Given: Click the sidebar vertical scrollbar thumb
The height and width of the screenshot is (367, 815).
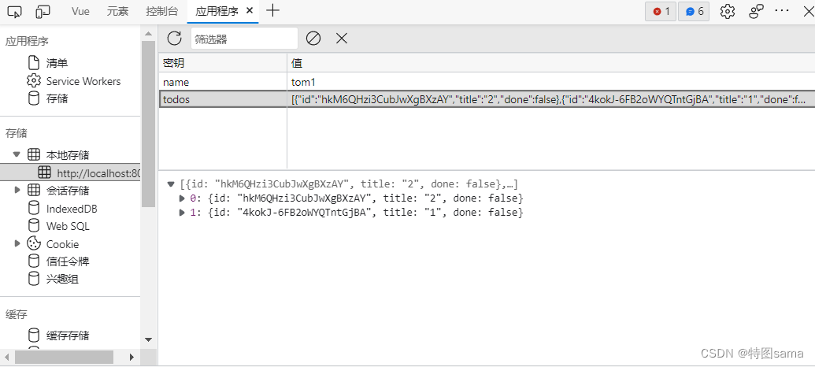Looking at the screenshot, I should [148, 124].
